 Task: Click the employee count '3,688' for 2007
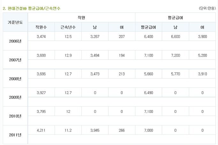pos(41,55)
